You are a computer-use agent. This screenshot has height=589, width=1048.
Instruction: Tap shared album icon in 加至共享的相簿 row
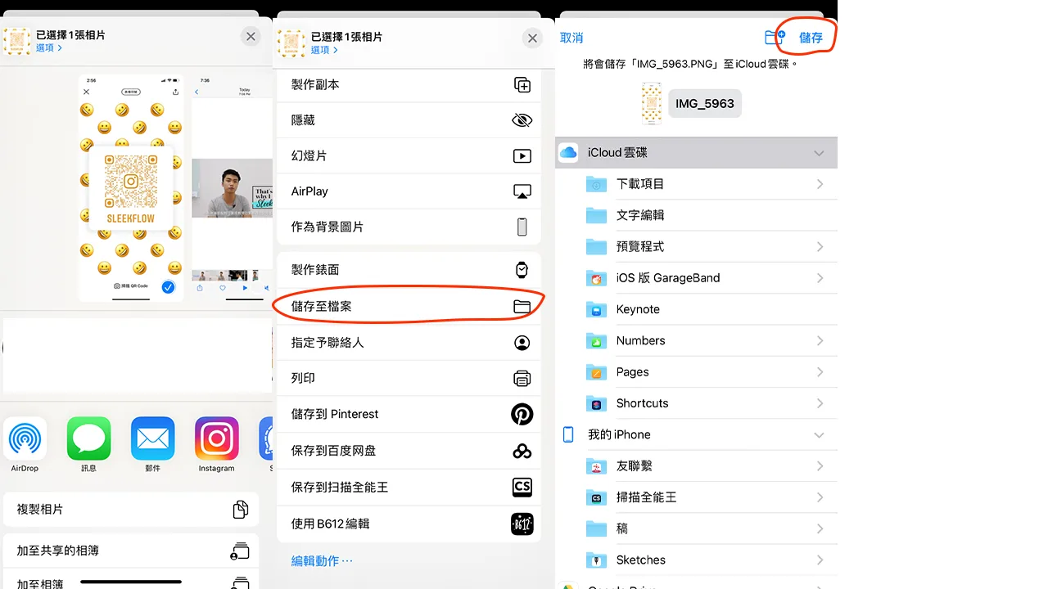coord(240,551)
